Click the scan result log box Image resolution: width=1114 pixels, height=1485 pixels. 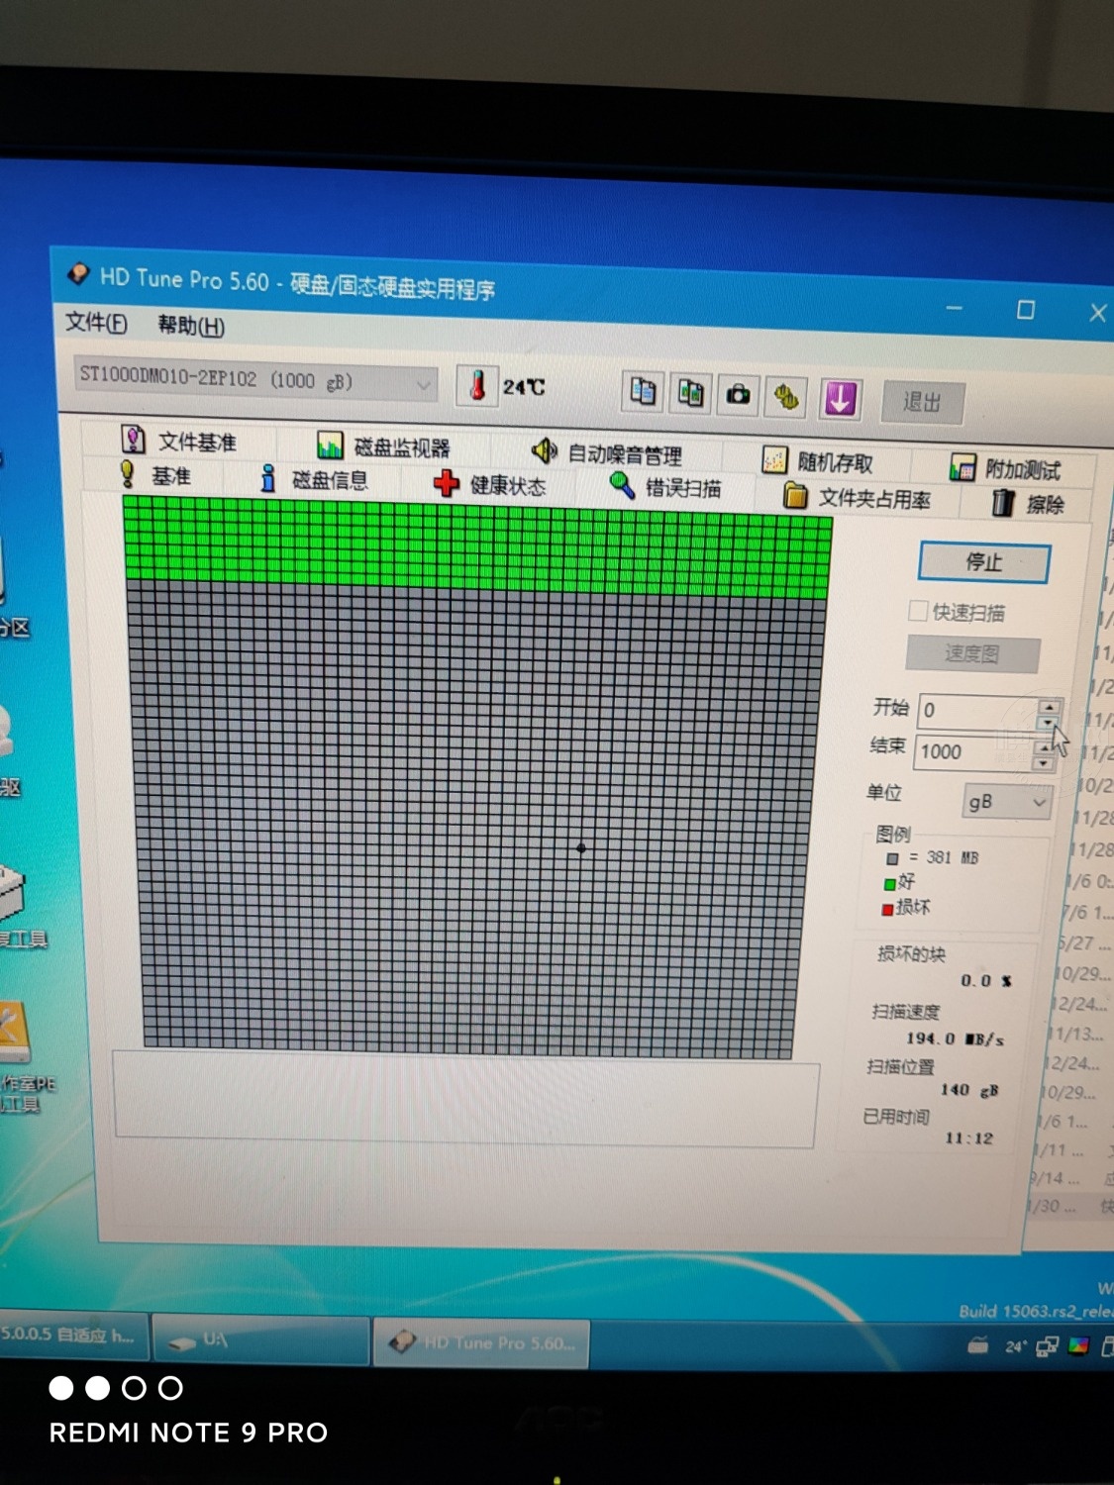pos(466,1099)
